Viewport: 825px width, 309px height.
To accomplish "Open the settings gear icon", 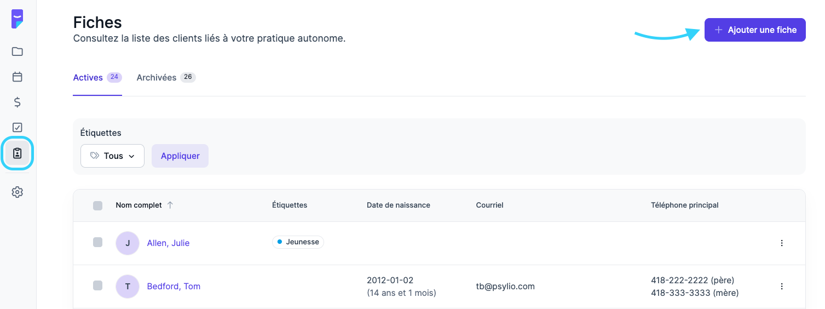I will point(18,192).
